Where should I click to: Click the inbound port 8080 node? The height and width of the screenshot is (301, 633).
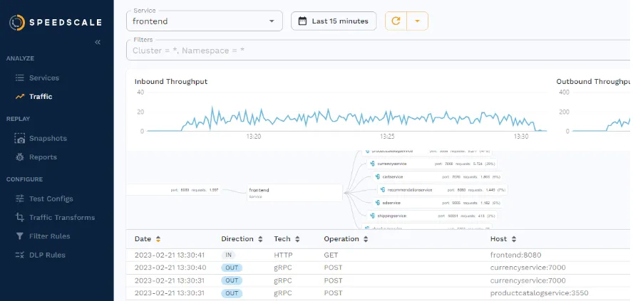click(174, 189)
